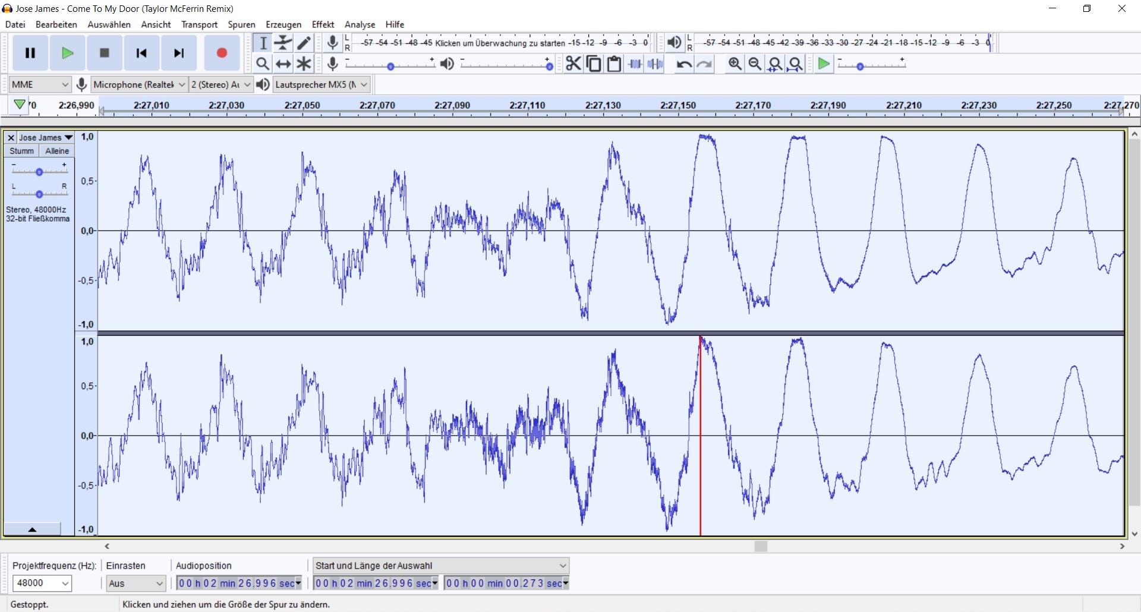The width and height of the screenshot is (1141, 612).
Task: Click the Zoom In magnifier
Action: (735, 64)
